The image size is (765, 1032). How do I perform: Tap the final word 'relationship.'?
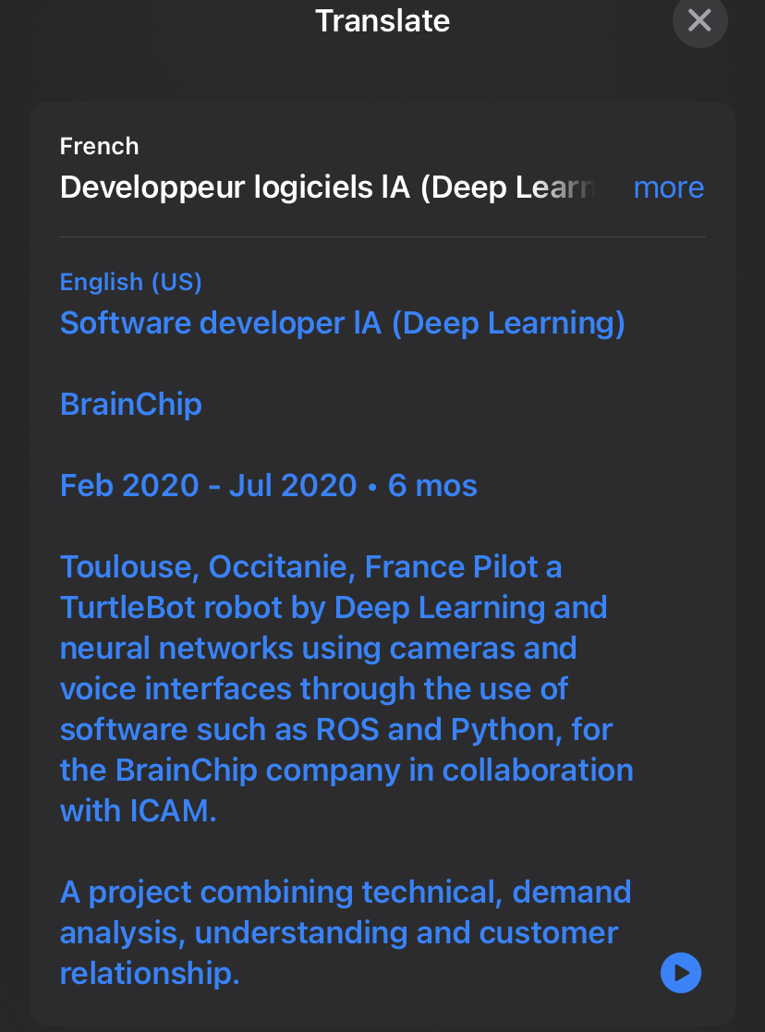pyautogui.click(x=150, y=973)
